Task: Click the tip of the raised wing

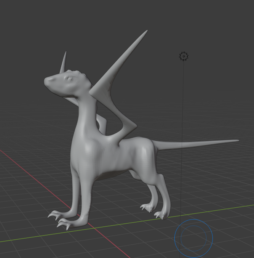Action: pyautogui.click(x=146, y=32)
